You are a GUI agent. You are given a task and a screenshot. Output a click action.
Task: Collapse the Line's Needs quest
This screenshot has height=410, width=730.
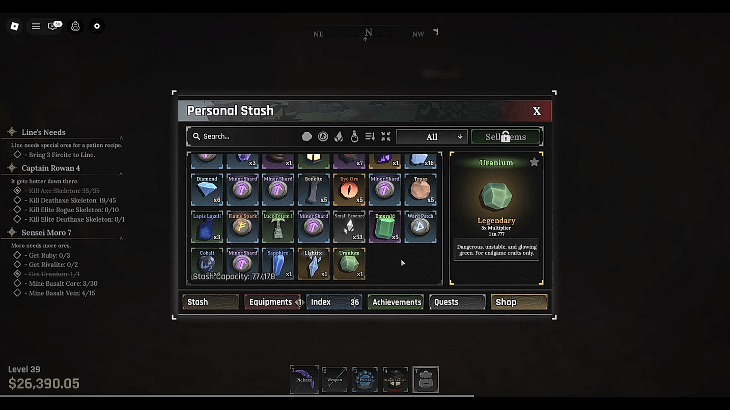[121, 138]
